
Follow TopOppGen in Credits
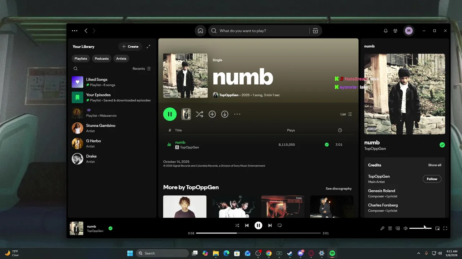click(x=432, y=179)
